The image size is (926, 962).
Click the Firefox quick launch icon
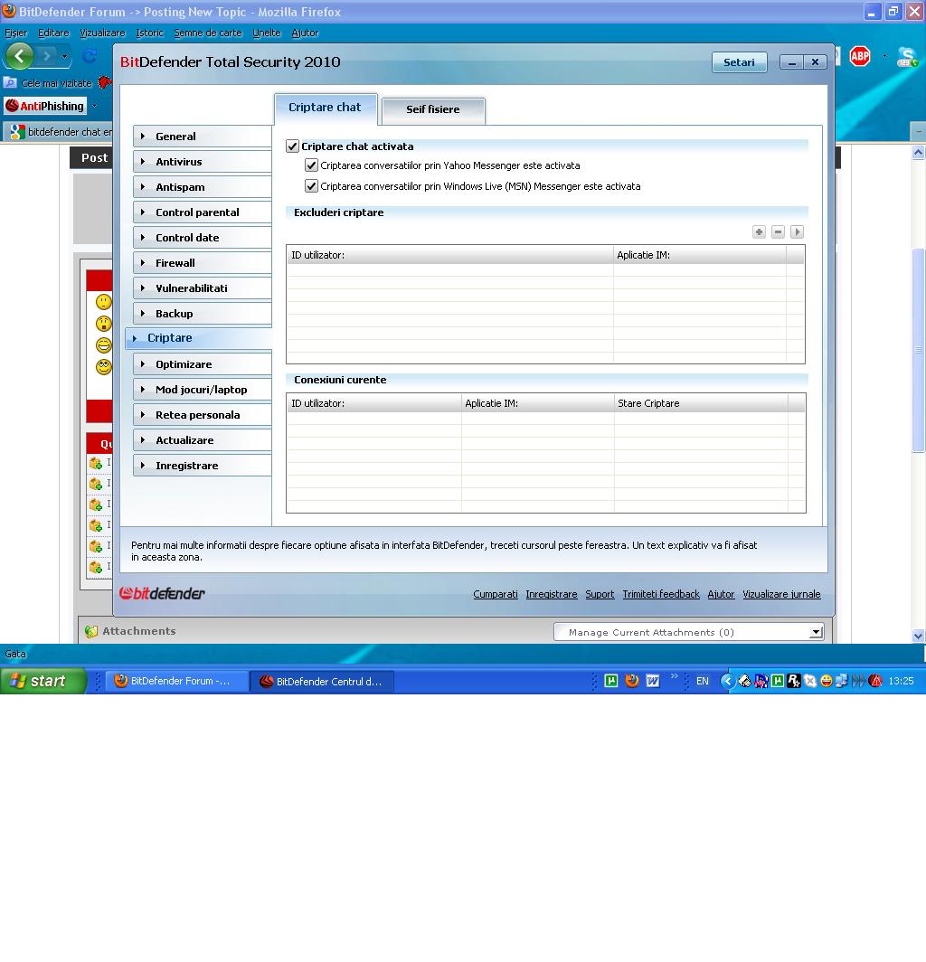point(632,681)
